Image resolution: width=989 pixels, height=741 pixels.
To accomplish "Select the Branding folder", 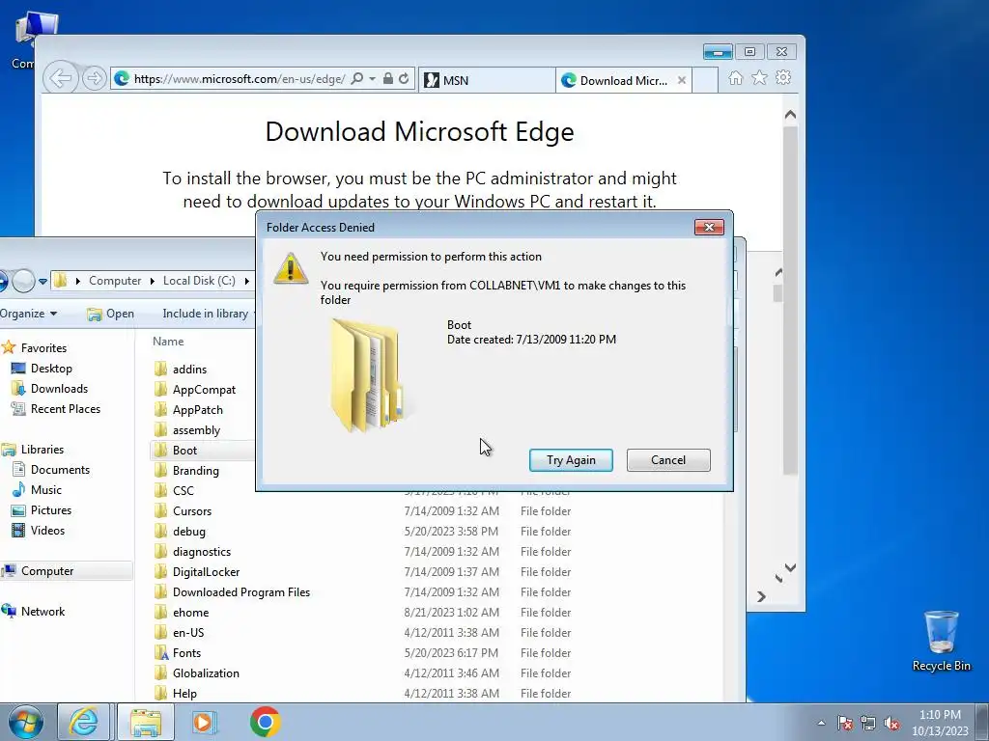I will (195, 471).
